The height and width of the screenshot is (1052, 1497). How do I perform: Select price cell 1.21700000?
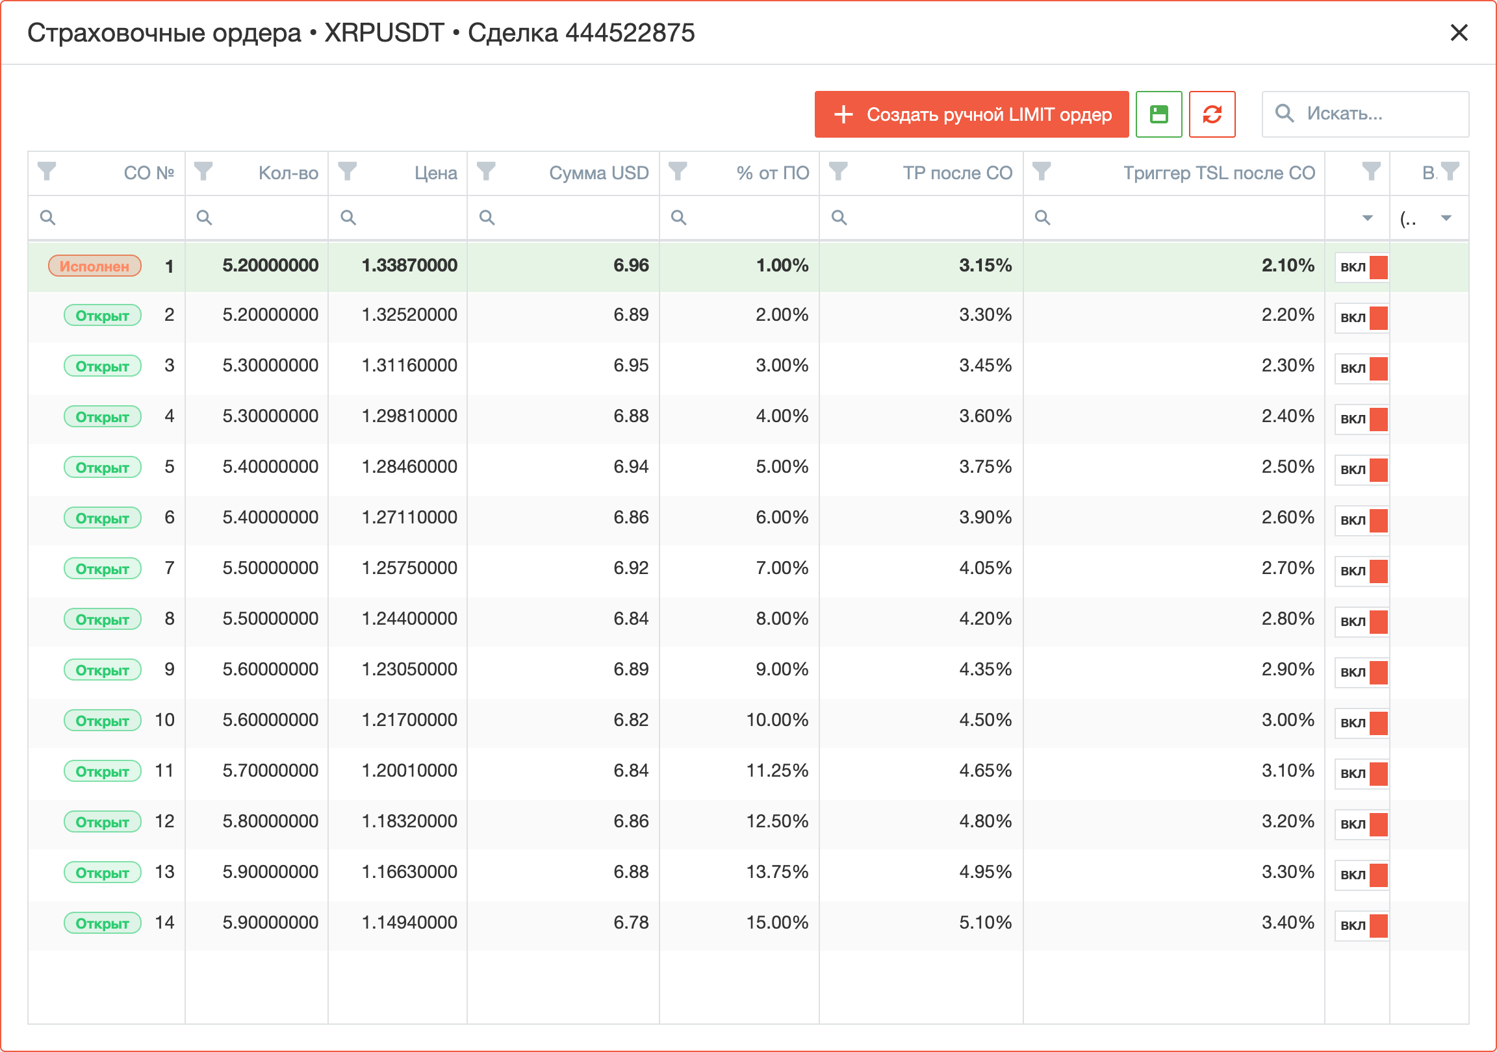(409, 720)
